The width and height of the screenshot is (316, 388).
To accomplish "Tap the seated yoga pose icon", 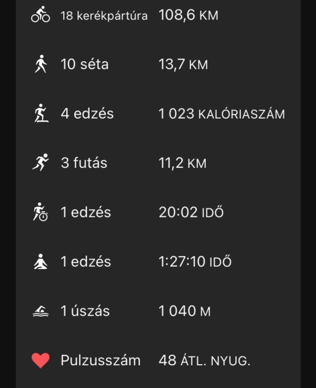I will point(41,262).
